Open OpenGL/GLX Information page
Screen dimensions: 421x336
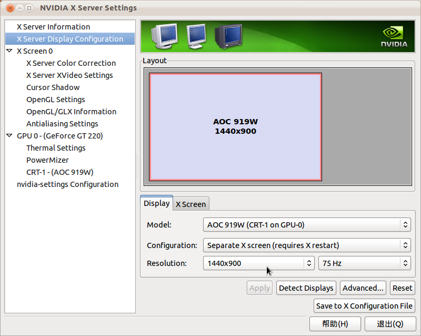pos(71,112)
